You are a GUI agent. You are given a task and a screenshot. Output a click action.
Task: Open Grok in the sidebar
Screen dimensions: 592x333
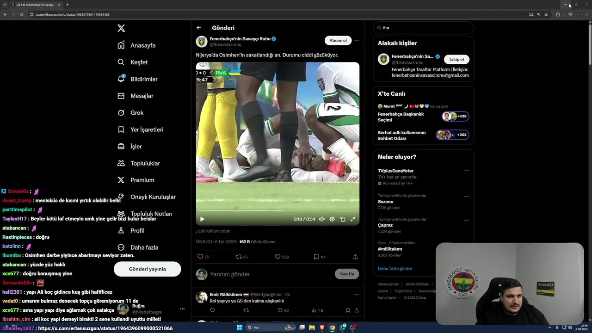coord(130,112)
